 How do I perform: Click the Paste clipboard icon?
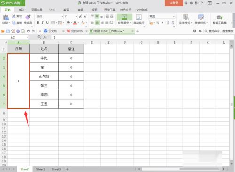pyautogui.click(x=6, y=17)
